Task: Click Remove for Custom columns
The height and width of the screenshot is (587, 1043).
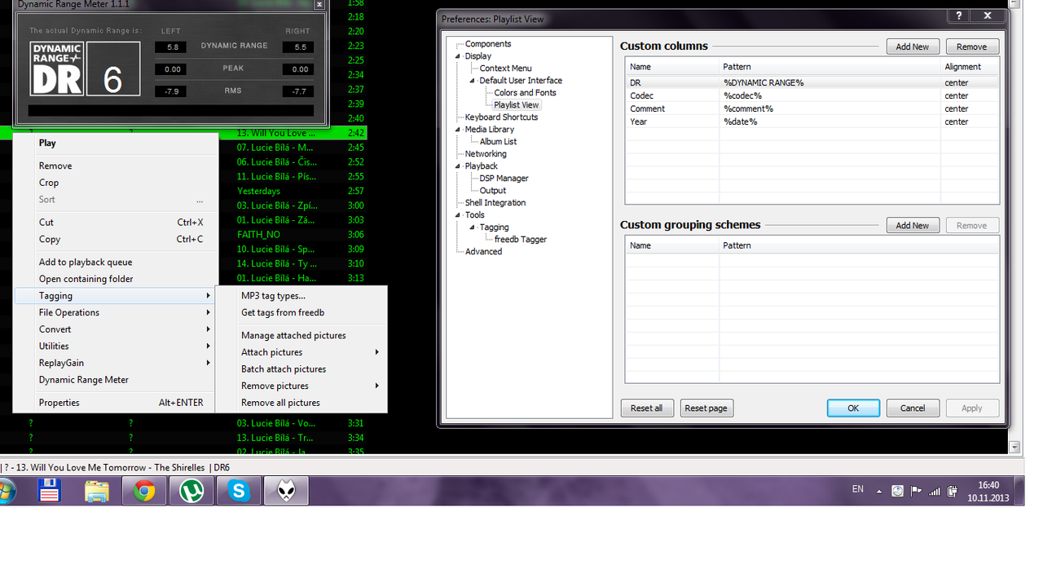Action: [x=971, y=46]
